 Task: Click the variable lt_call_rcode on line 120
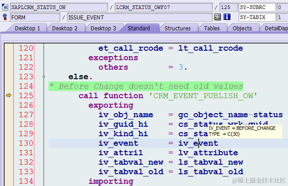click(x=211, y=48)
